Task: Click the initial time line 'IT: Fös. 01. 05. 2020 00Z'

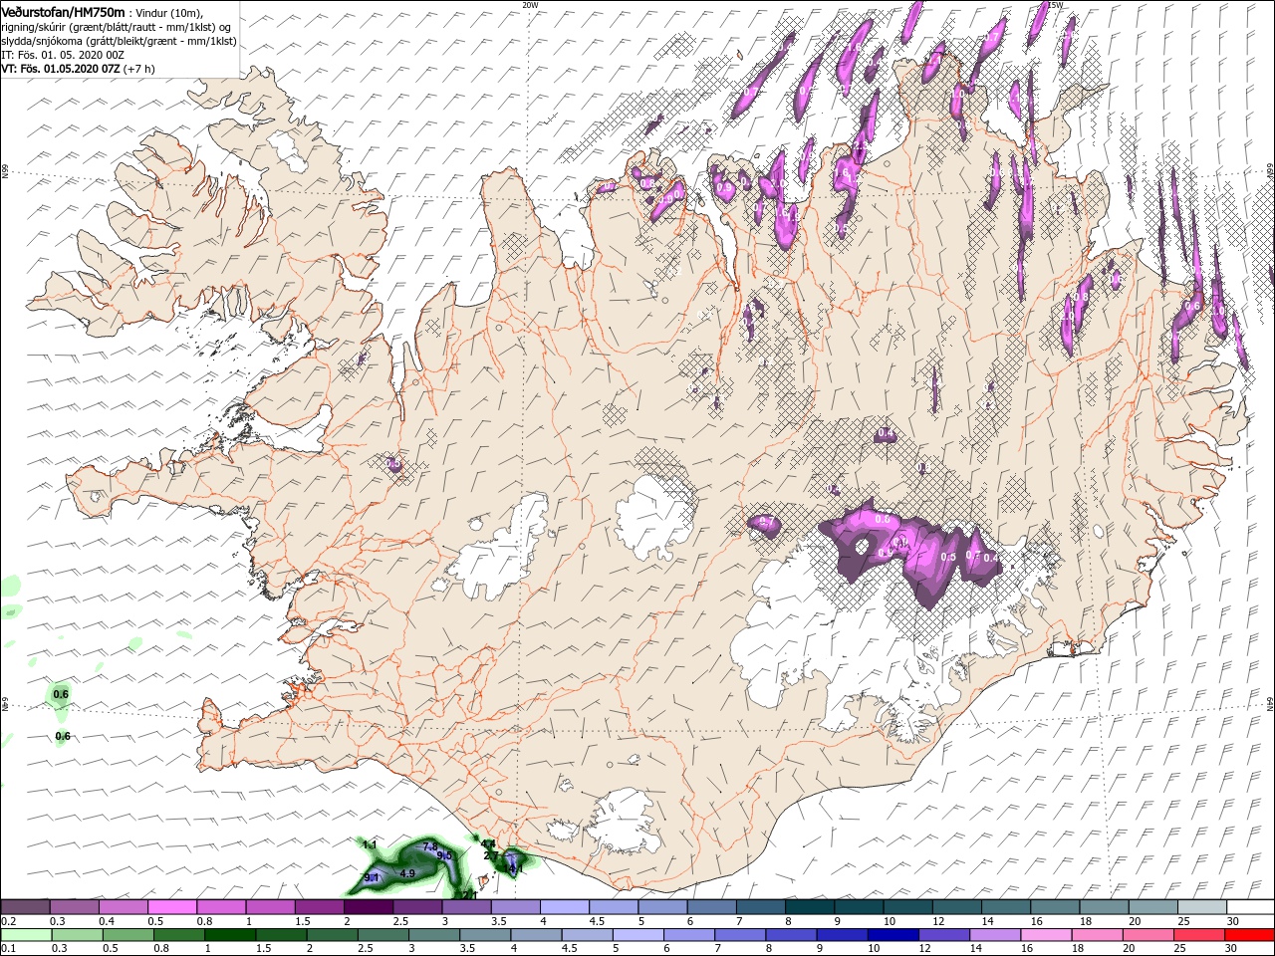Action: (63, 55)
